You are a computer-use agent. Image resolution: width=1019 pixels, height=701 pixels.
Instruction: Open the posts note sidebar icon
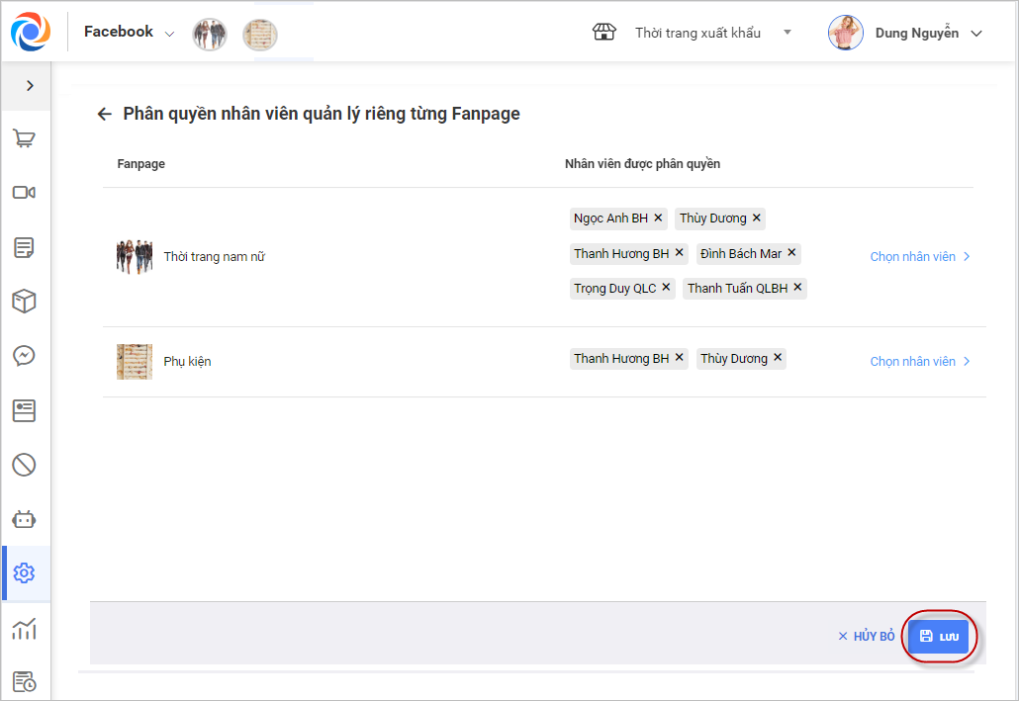tap(24, 247)
